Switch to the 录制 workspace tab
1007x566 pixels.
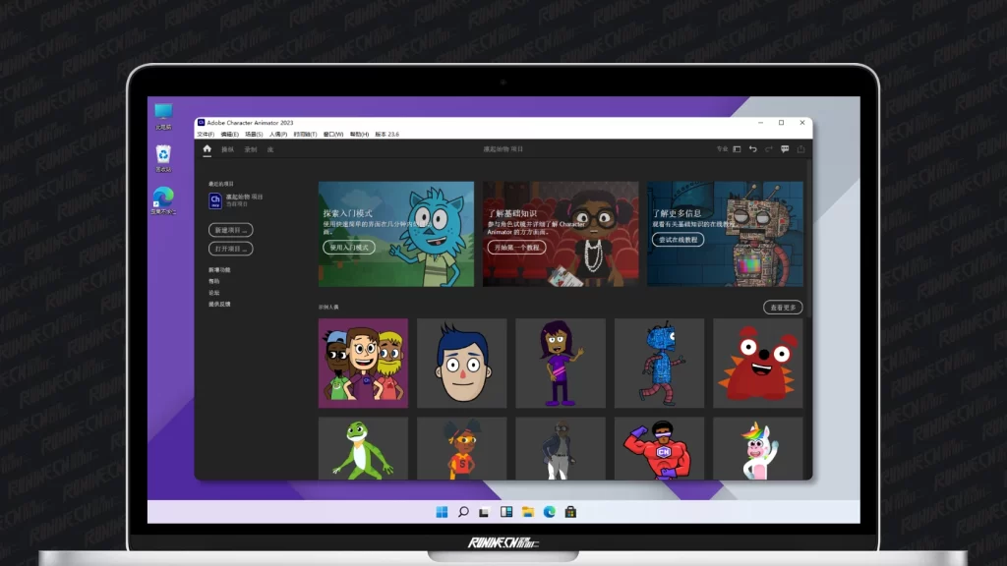pos(251,149)
